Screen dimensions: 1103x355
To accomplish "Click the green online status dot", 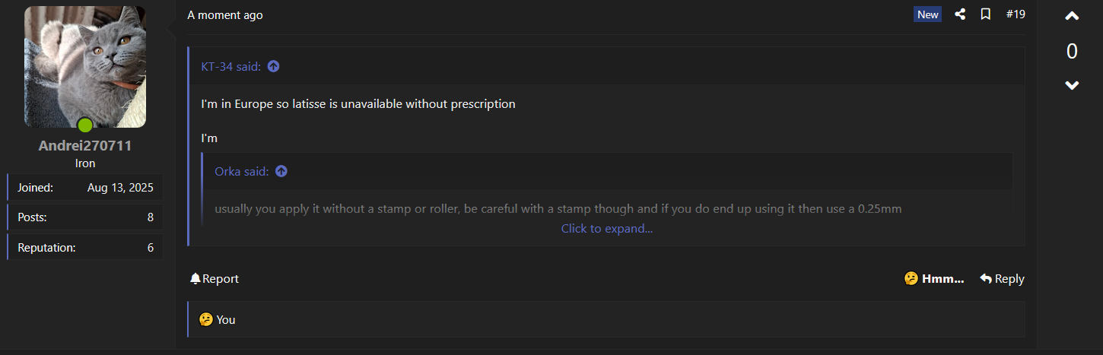I will (x=85, y=125).
